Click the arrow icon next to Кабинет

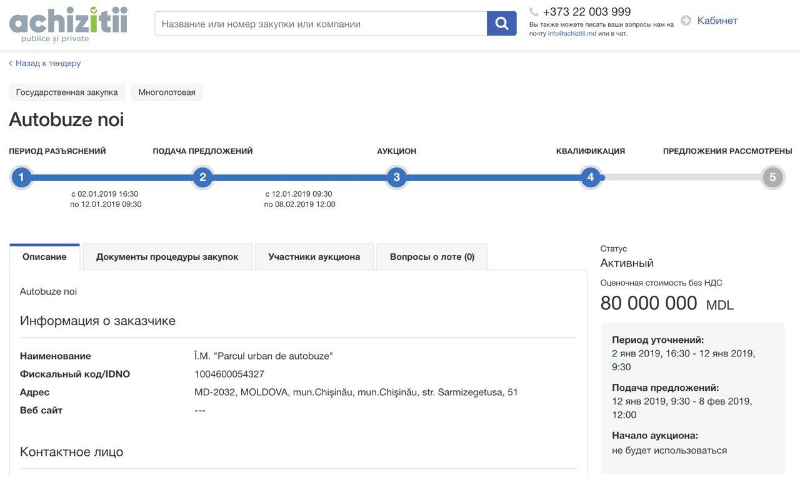pyautogui.click(x=686, y=21)
